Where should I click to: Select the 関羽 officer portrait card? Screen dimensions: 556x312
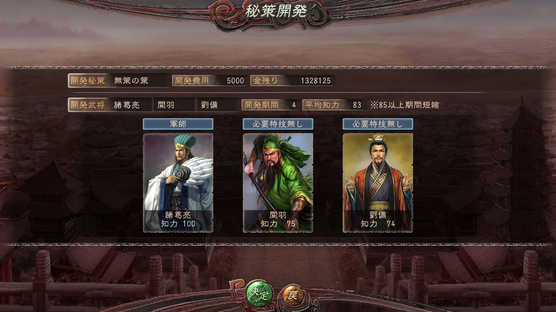[278, 183]
